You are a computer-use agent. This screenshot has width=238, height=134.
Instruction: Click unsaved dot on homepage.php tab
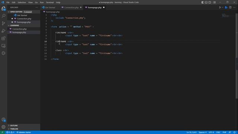point(104,7)
